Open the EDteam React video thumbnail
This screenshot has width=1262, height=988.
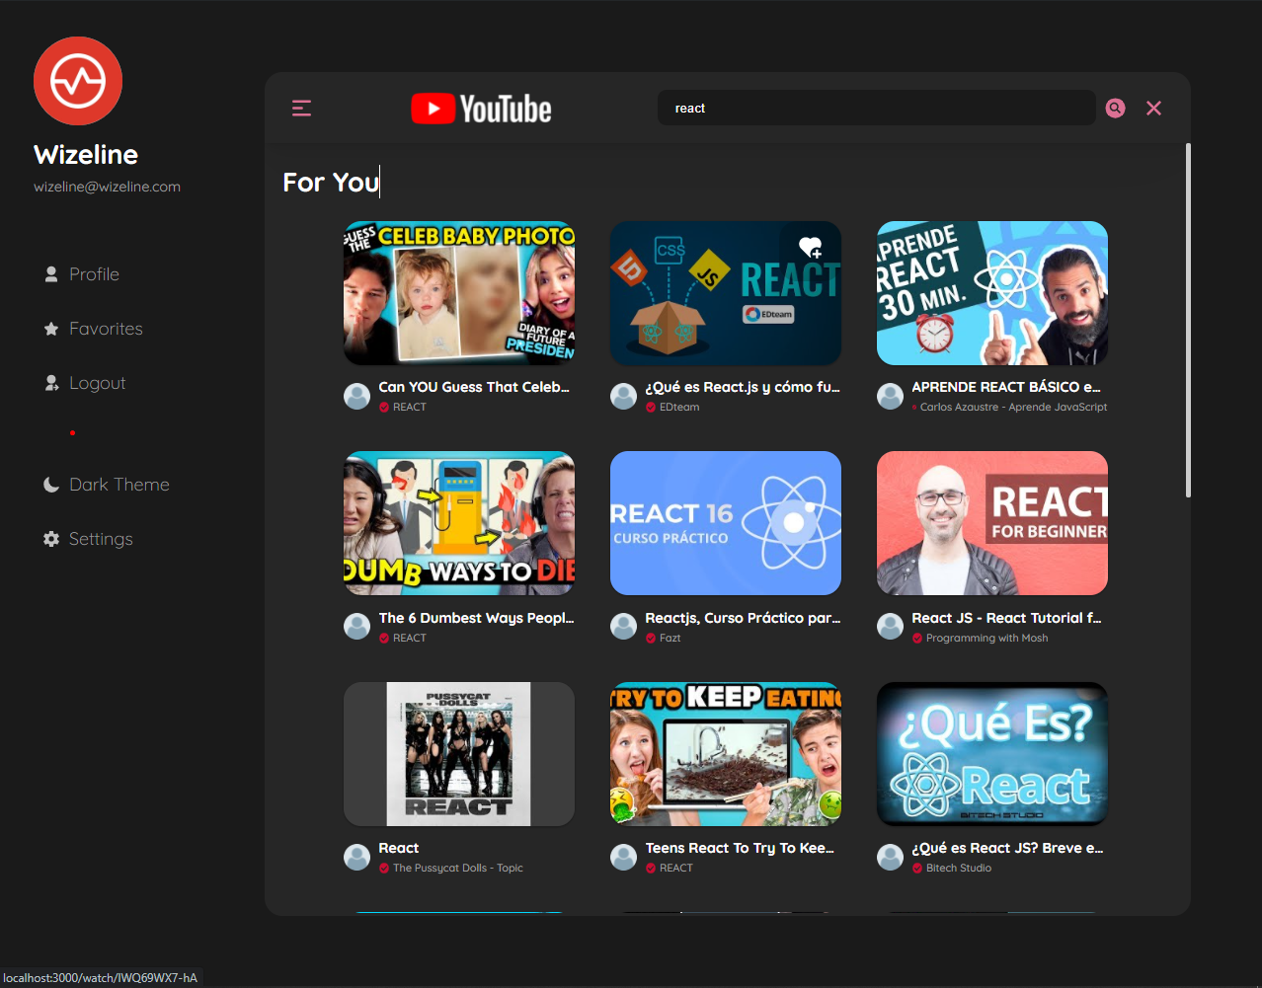click(726, 293)
